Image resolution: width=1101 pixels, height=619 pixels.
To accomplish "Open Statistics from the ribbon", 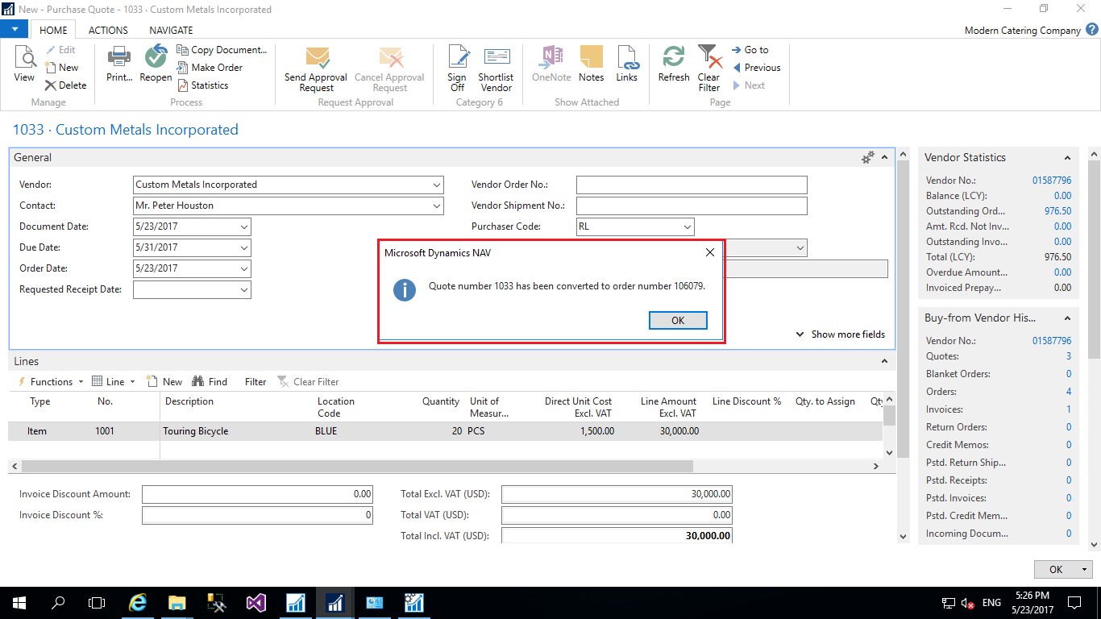I will (202, 85).
